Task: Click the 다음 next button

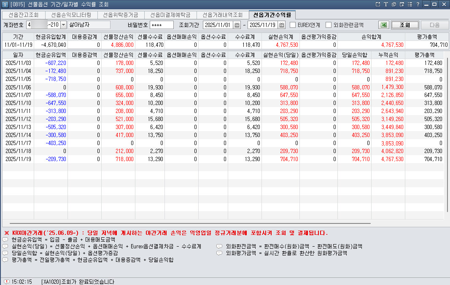Action: (x=434, y=25)
